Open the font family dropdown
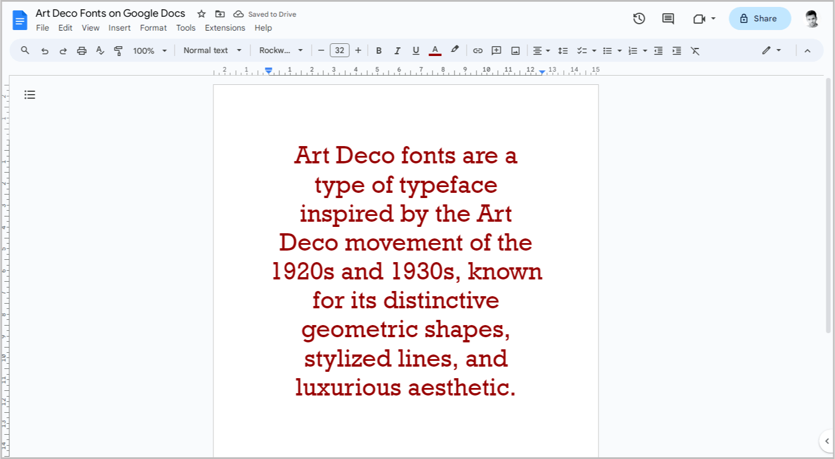 [281, 50]
